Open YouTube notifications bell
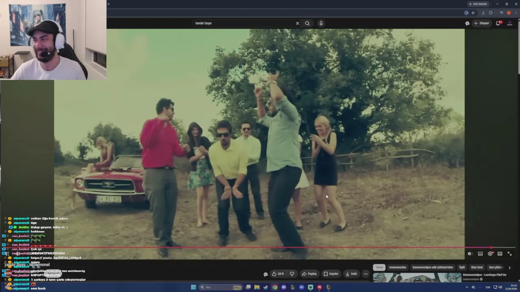The width and height of the screenshot is (520, 292). coord(498,23)
